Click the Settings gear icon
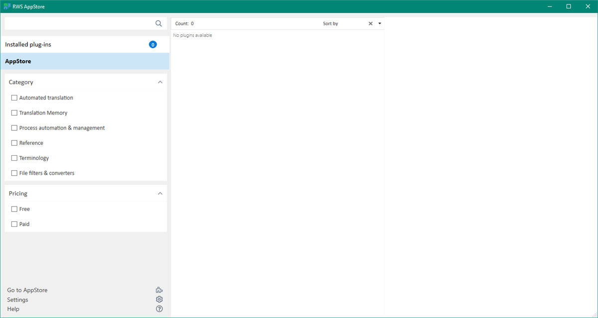The height and width of the screenshot is (318, 598). point(159,300)
